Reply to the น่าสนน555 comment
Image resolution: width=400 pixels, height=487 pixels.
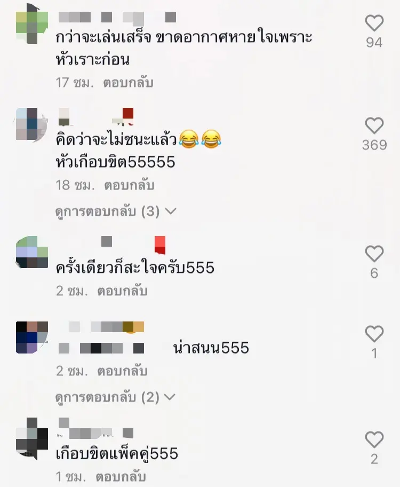[x=122, y=371]
